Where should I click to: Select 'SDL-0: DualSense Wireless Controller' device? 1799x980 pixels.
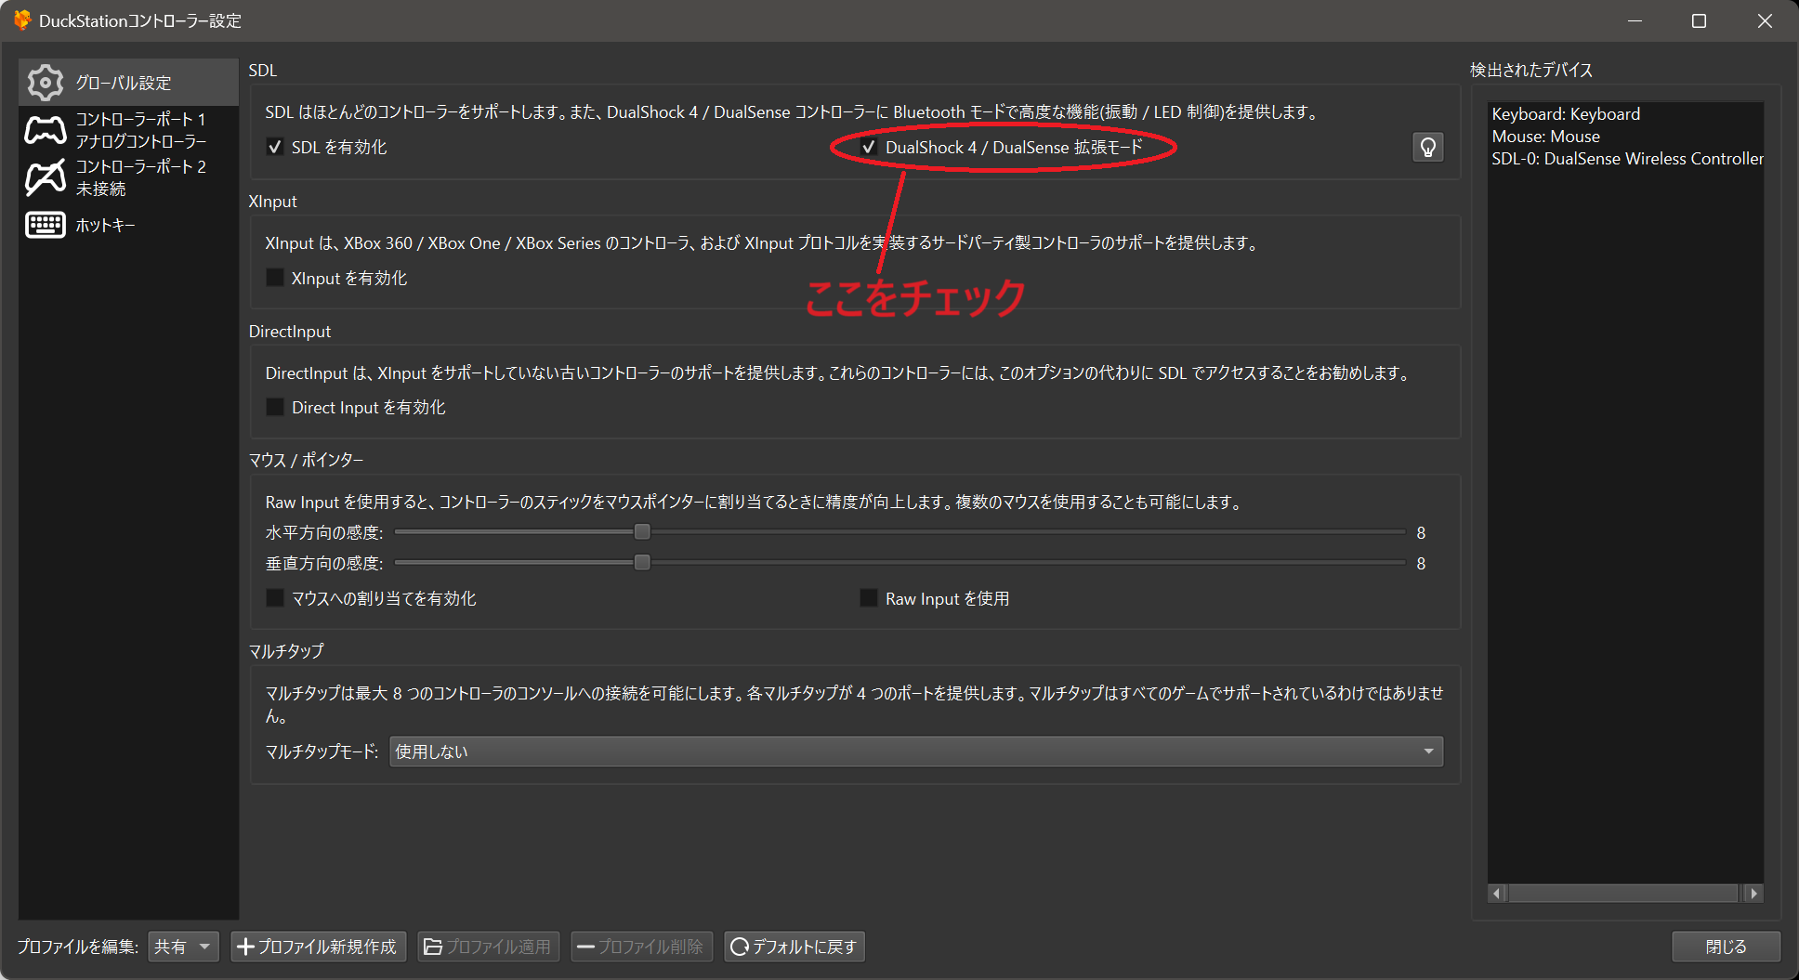(x=1627, y=159)
